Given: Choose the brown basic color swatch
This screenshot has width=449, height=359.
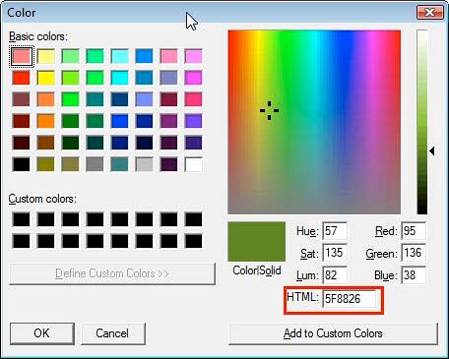Looking at the screenshot, I should (46, 143).
